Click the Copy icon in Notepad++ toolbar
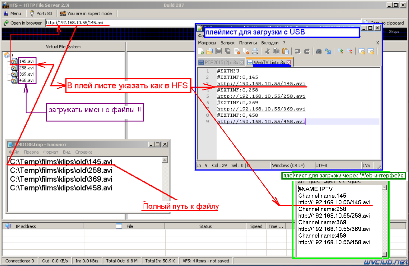The width and height of the screenshot is (409, 266). point(276,51)
